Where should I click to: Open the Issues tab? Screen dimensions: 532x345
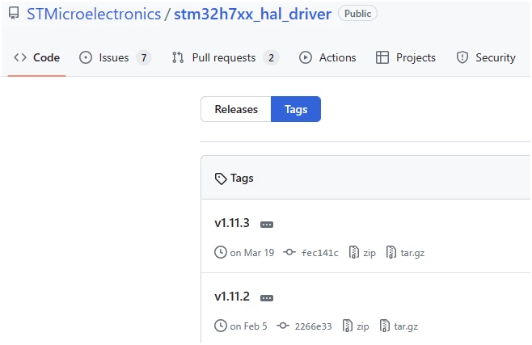(115, 57)
